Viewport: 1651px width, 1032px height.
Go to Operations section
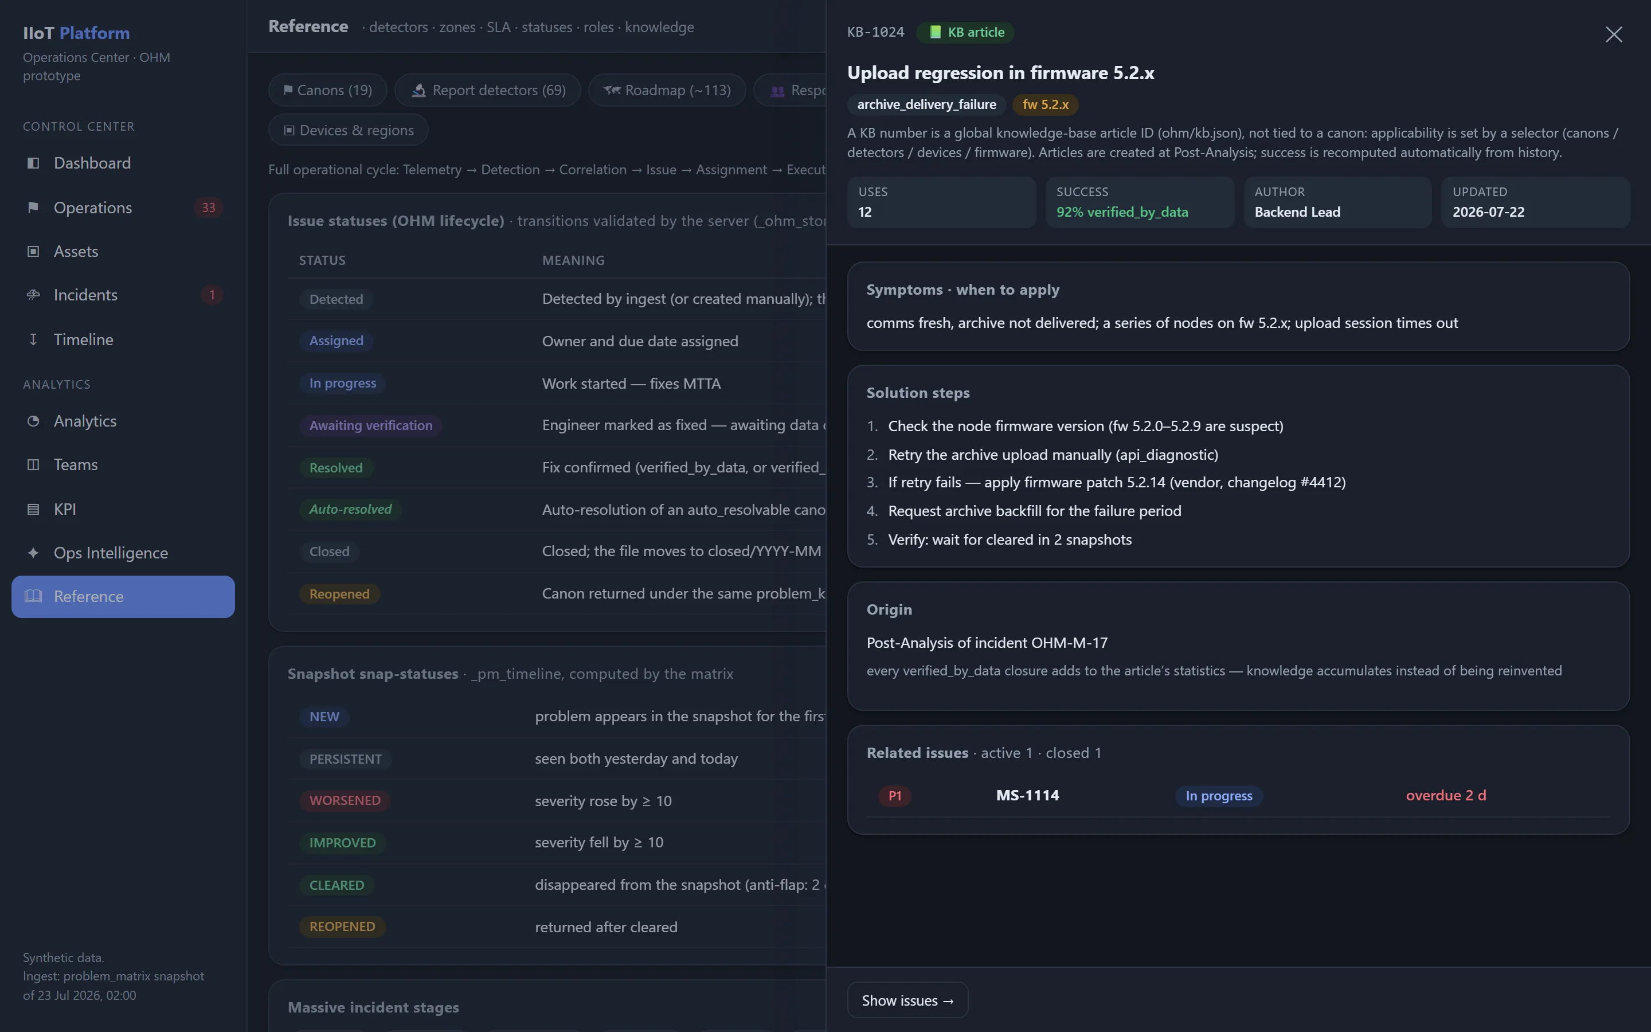123,208
